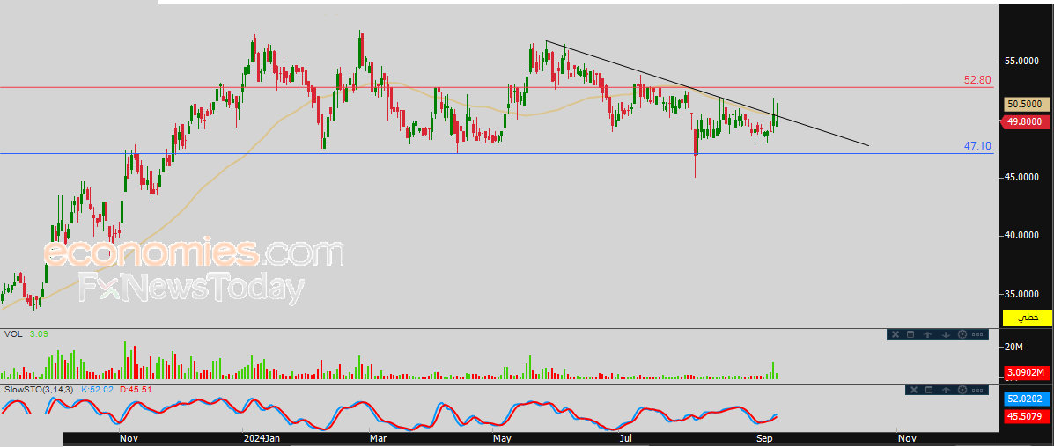Select the 47.10 support level label

[x=977, y=146]
